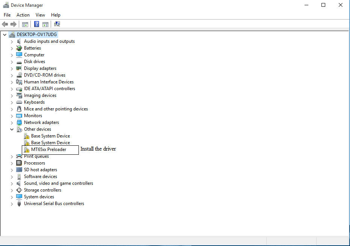Expand the Network adapters node
This screenshot has width=350, height=246.
[x=12, y=122]
